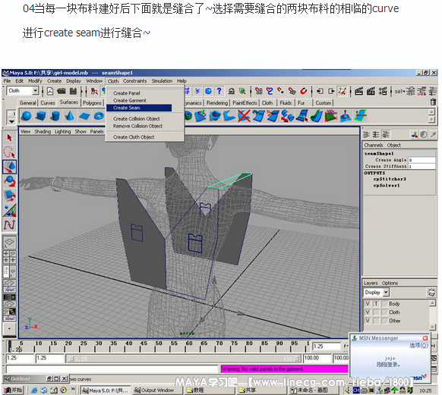The width and height of the screenshot is (442, 395).
Task: Click the Single Perspective layout icon
Action: [9, 243]
